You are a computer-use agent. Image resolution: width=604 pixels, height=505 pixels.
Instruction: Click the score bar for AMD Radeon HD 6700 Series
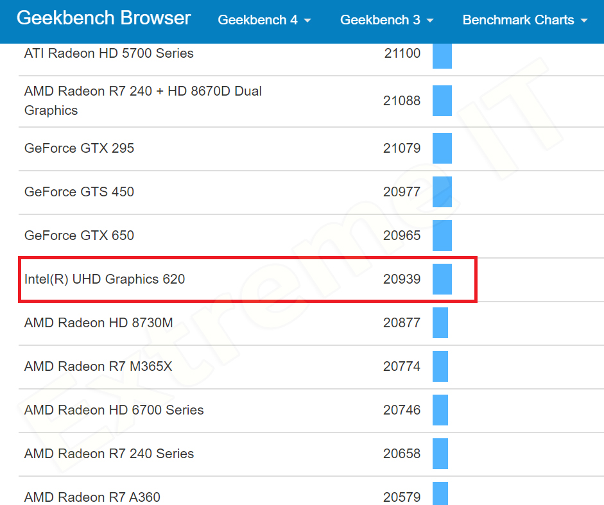coord(440,410)
